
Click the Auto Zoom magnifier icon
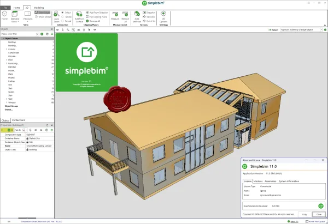coord(56,14)
